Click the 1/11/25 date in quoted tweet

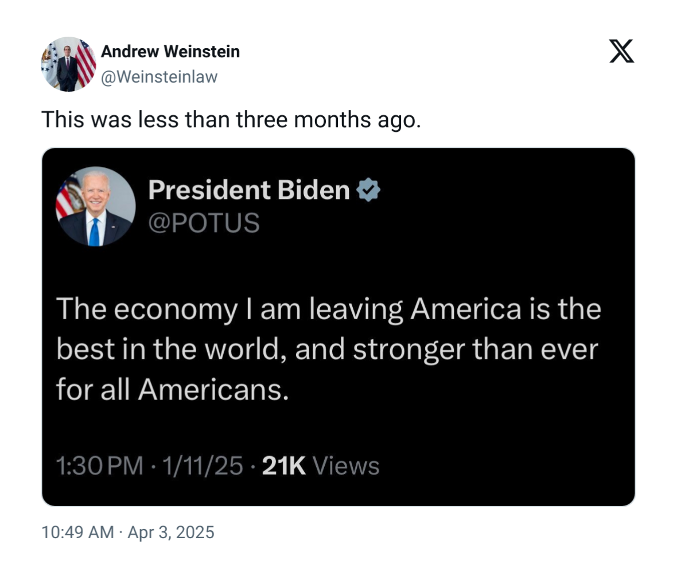click(x=203, y=466)
